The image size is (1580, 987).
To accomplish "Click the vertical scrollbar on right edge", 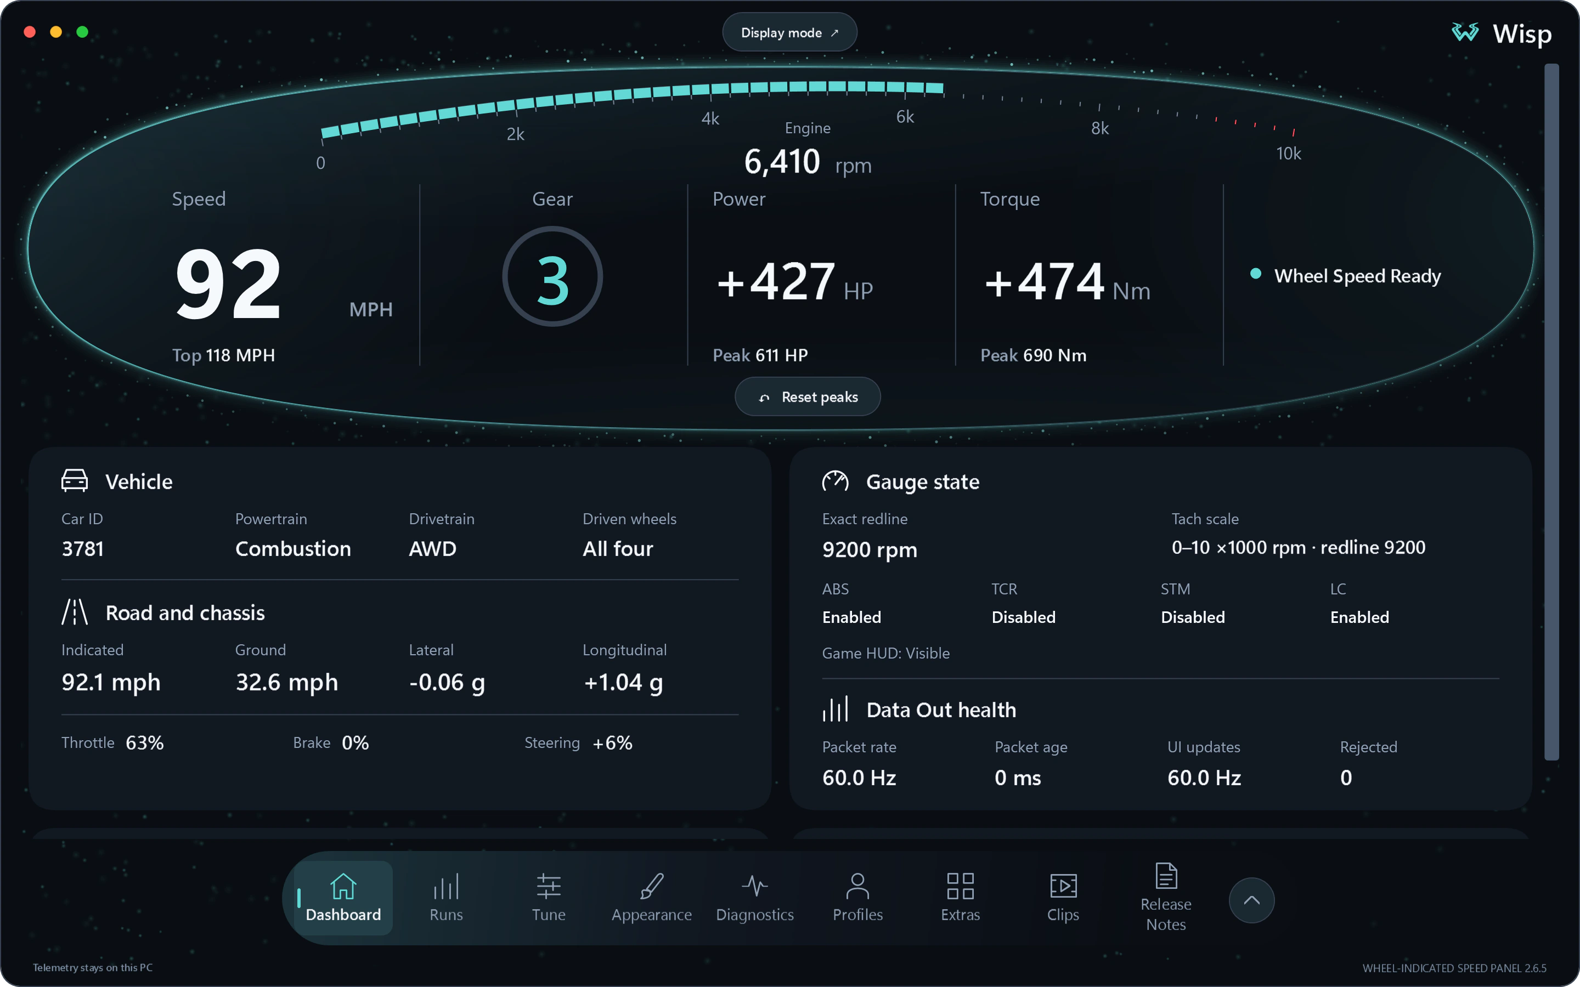I will point(1551,412).
